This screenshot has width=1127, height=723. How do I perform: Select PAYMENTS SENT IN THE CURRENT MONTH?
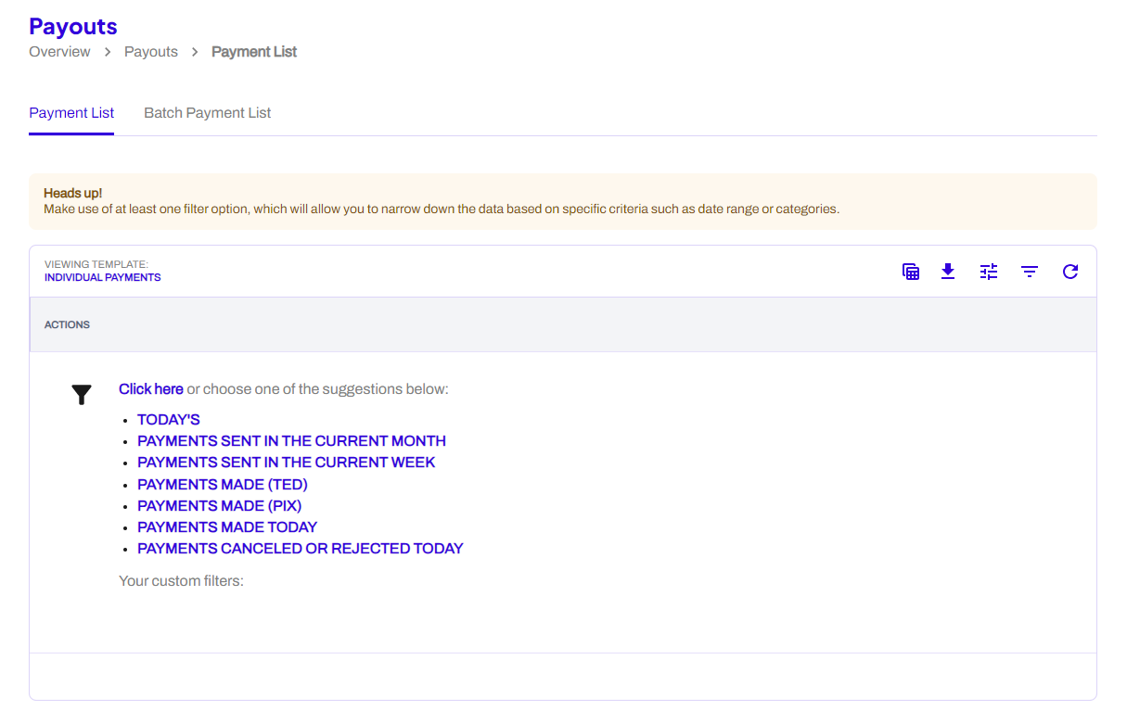[x=291, y=441]
